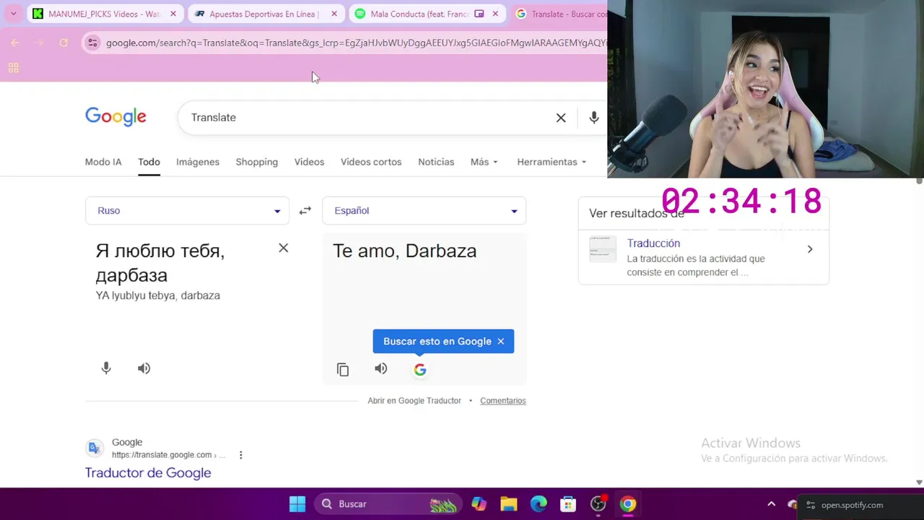The height and width of the screenshot is (520, 924).
Task: Click the voice search microphone in search bar
Action: (x=594, y=118)
